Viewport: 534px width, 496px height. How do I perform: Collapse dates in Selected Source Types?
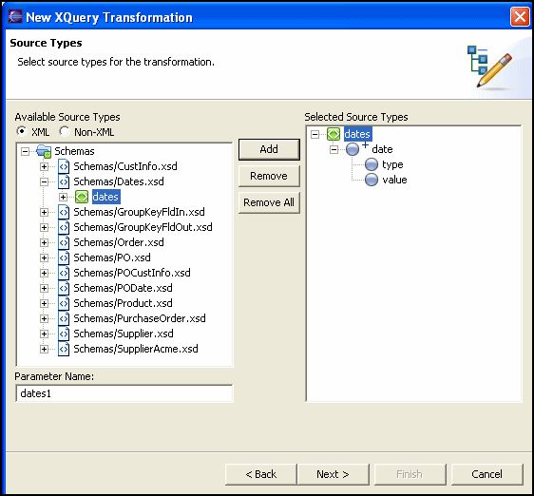click(315, 134)
